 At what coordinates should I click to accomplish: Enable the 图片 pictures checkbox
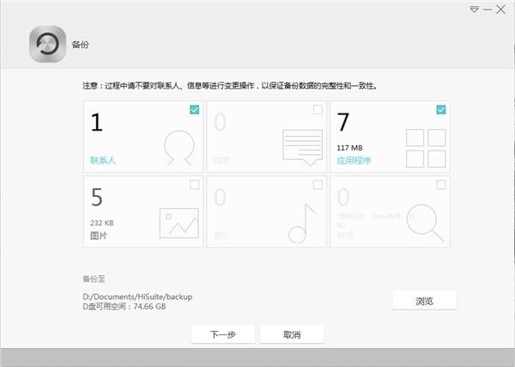[x=194, y=184]
